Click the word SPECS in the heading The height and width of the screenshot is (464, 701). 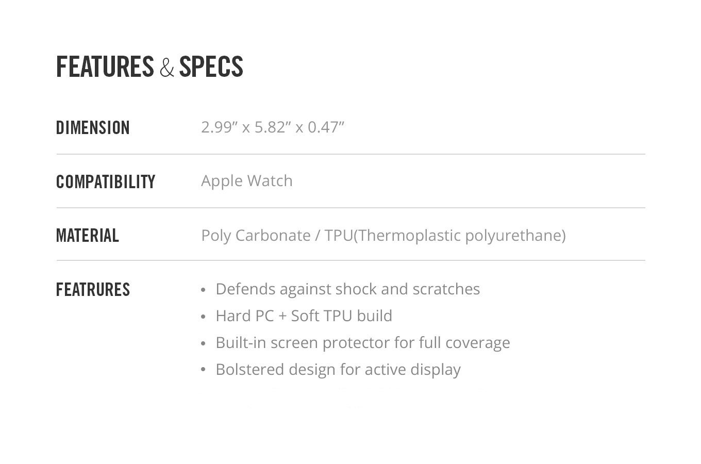click(x=211, y=67)
